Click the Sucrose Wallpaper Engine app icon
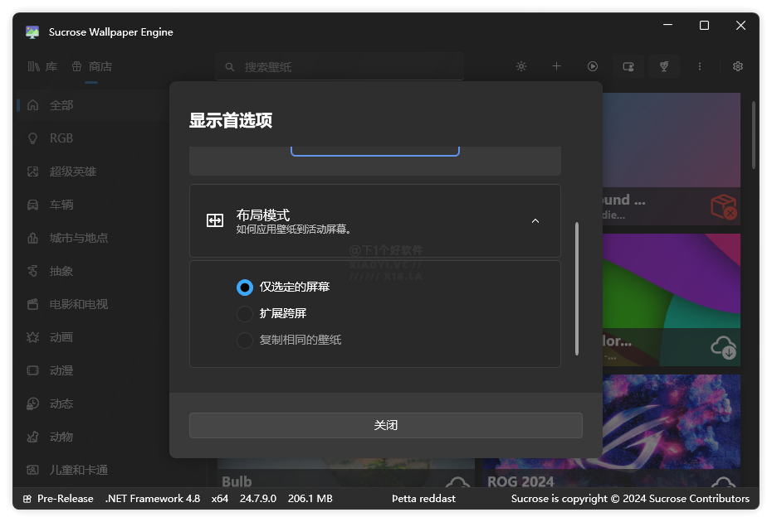The width and height of the screenshot is (772, 522). click(x=32, y=32)
